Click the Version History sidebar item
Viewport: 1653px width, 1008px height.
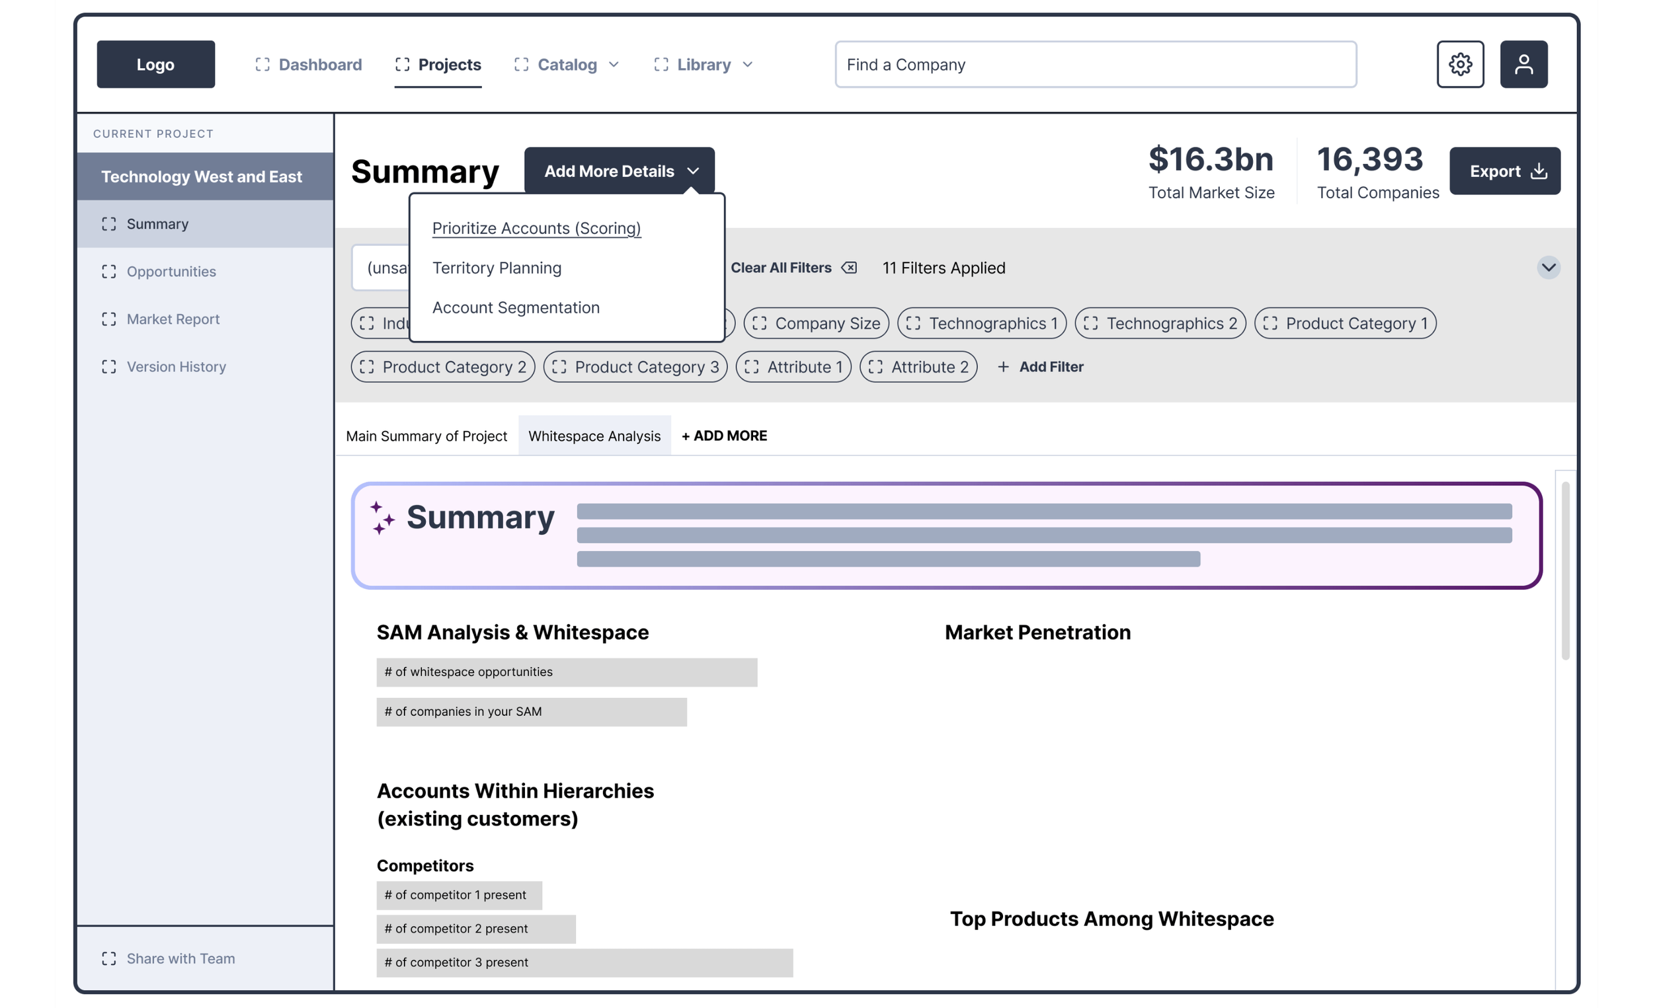176,367
